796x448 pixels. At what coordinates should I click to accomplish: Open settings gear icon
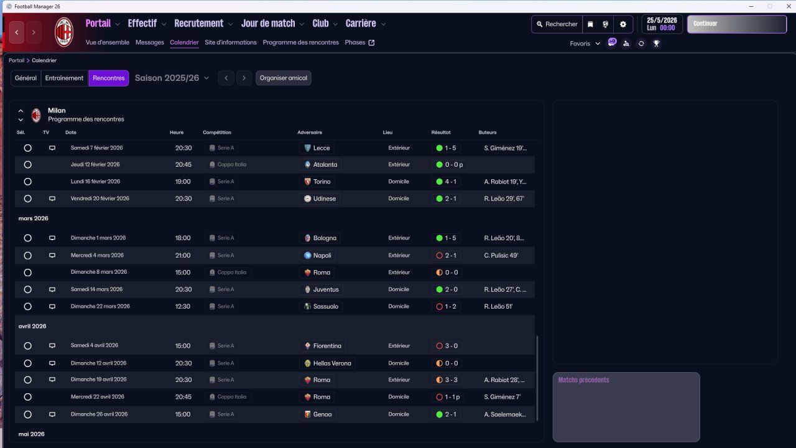(x=623, y=24)
